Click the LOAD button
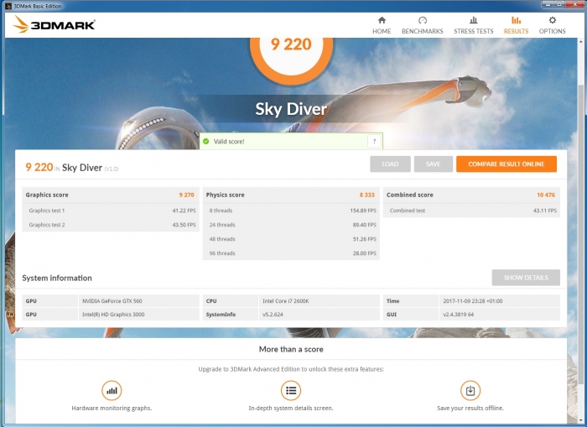The width and height of the screenshot is (587, 427). click(390, 164)
